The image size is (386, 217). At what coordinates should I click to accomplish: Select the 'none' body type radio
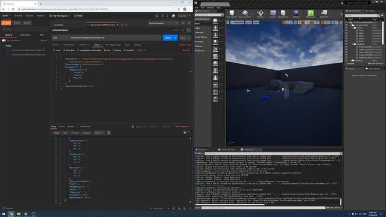(54, 50)
